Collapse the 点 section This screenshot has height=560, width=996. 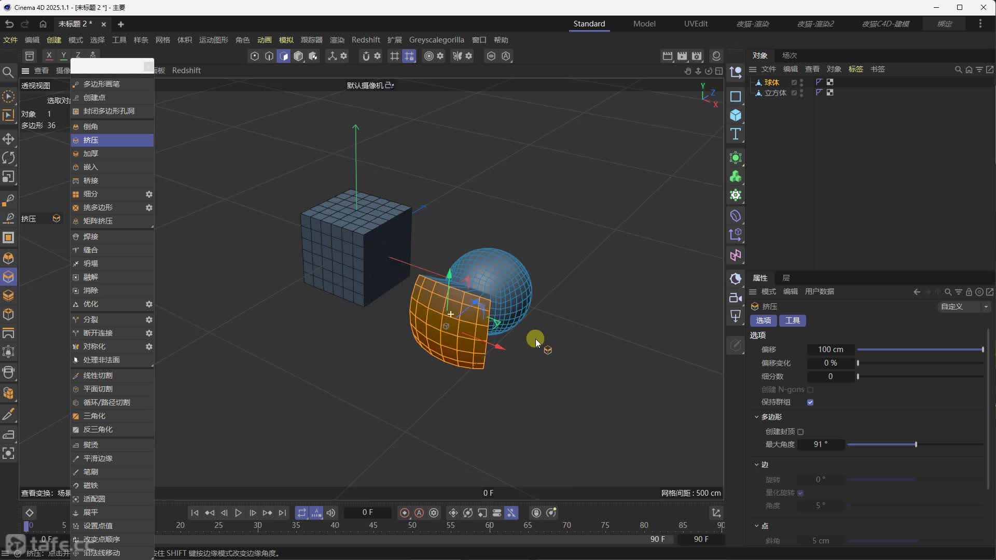[756, 526]
